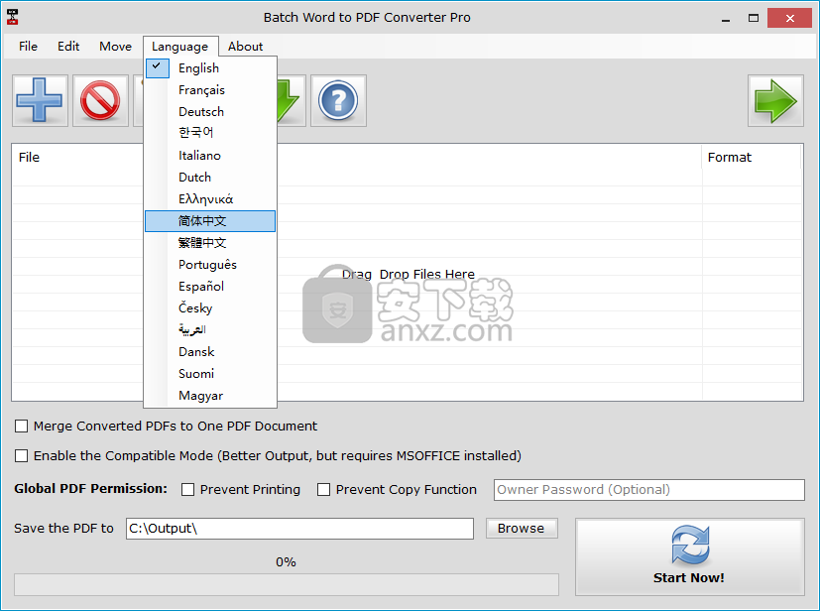Screen dimensions: 820x611
Task: Select 简体中文 language
Action: pyautogui.click(x=210, y=221)
